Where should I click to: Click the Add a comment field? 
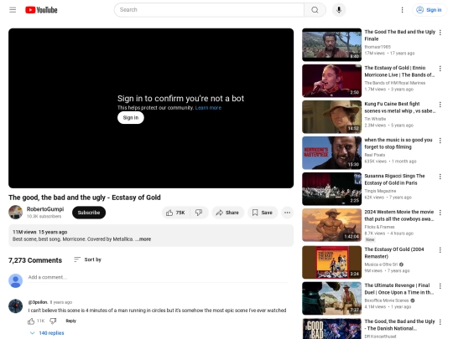point(158,277)
